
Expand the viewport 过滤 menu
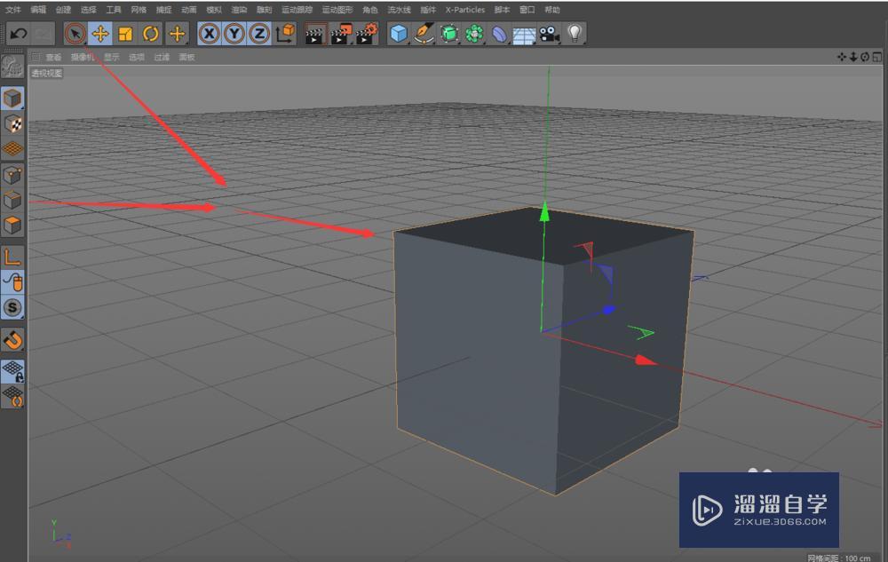click(x=162, y=57)
